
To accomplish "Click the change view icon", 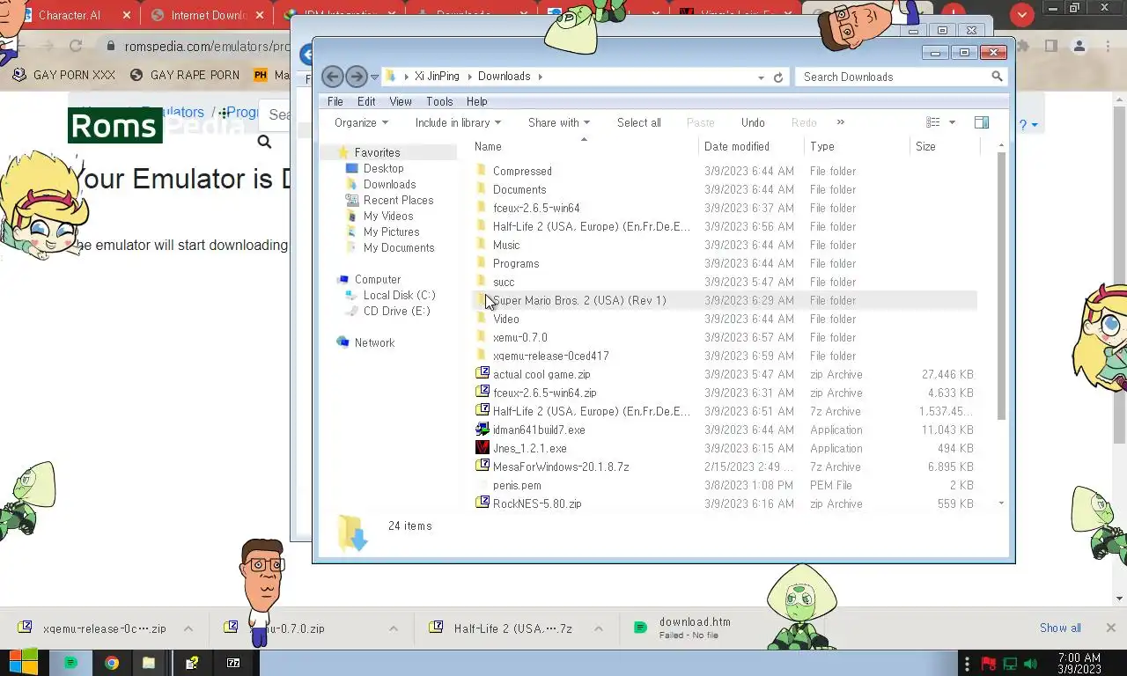I will pos(933,122).
